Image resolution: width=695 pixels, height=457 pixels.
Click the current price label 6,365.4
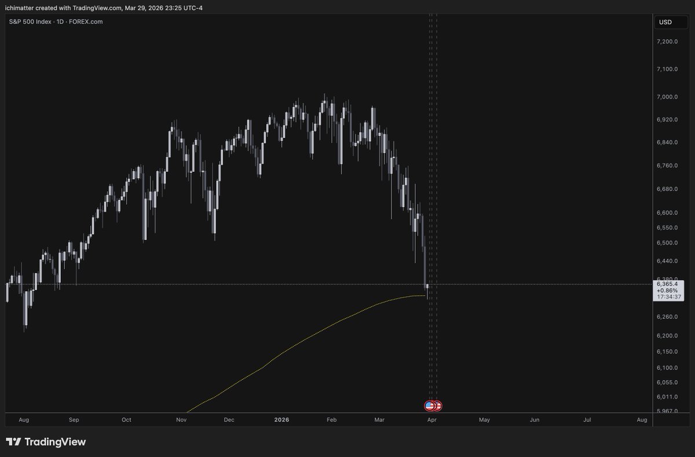coord(668,284)
